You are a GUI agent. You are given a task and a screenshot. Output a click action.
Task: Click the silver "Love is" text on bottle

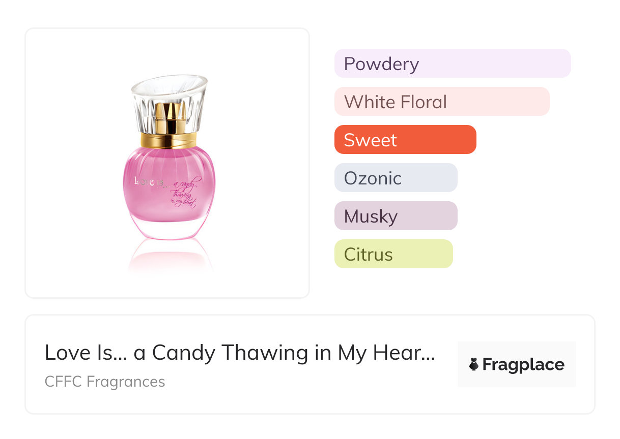144,181
